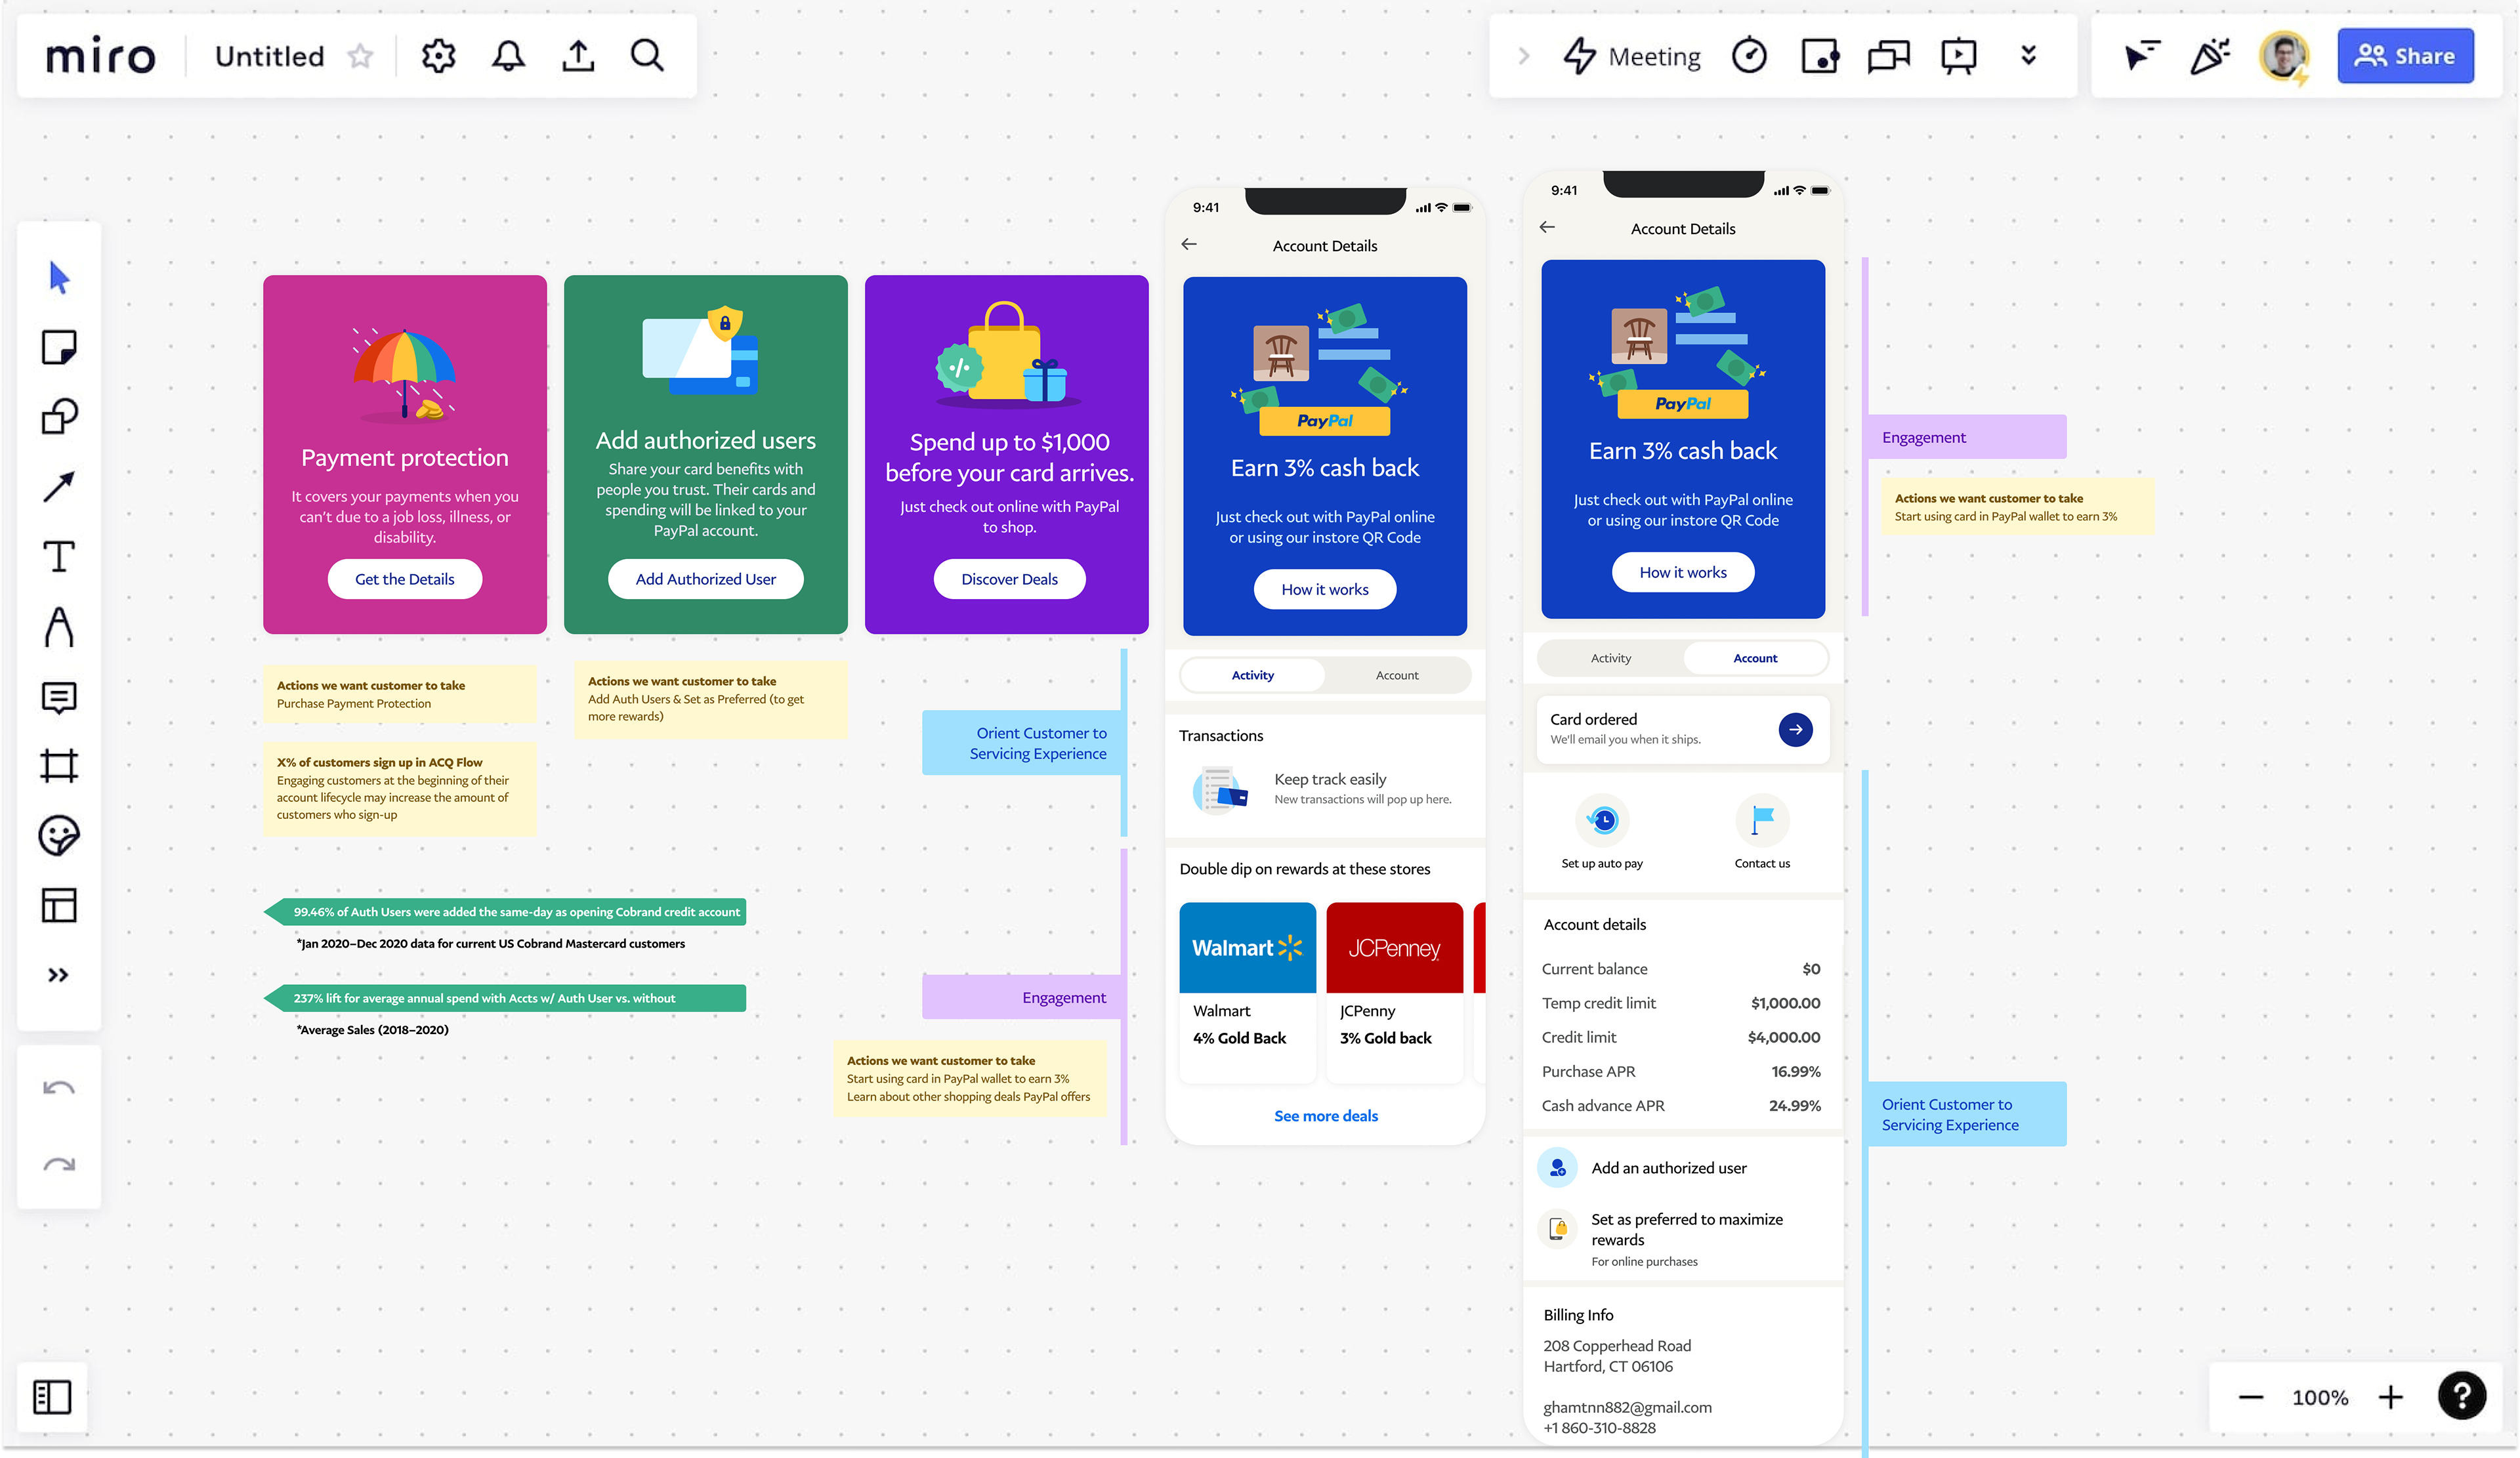The height and width of the screenshot is (1458, 2520).
Task: Click Set up auto pay icon
Action: coord(1602,821)
